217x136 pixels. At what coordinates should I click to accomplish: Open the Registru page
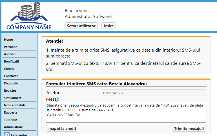coord(19,91)
